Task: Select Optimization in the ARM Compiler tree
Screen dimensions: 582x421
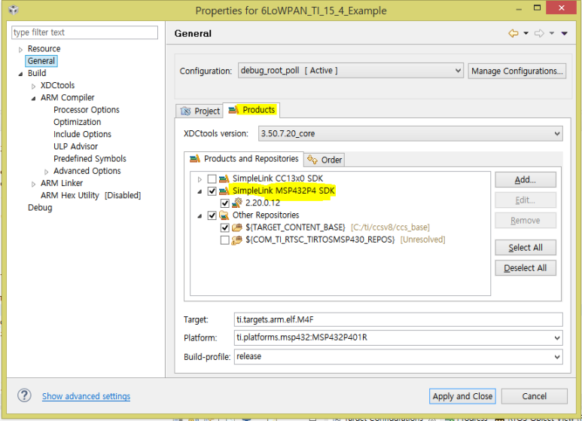Action: coord(77,122)
